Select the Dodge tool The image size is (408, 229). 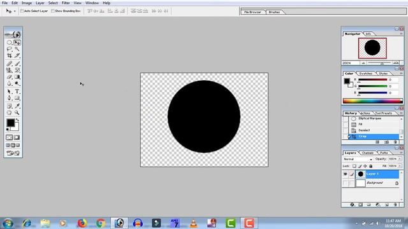[x=17, y=83]
